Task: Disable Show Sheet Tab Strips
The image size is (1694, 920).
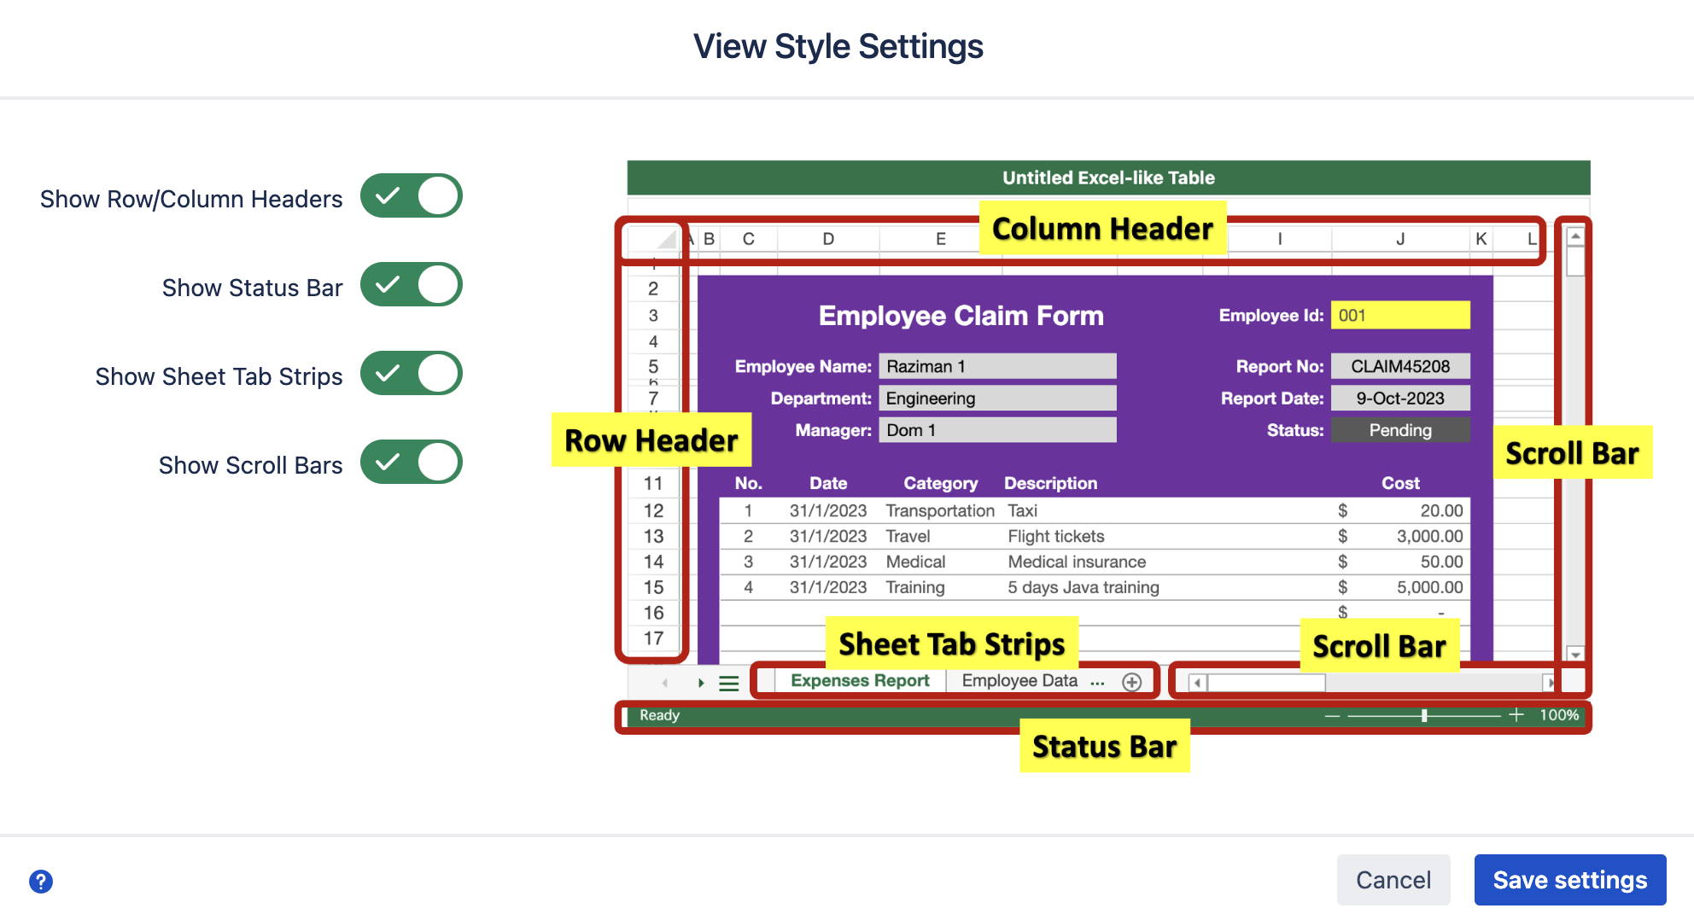Action: pos(412,373)
